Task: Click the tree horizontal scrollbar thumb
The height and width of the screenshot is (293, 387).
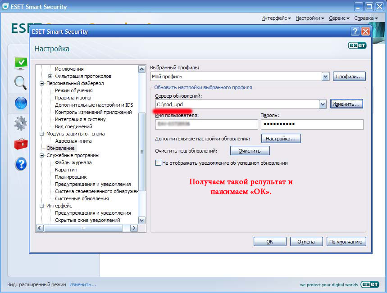Action: point(83,228)
